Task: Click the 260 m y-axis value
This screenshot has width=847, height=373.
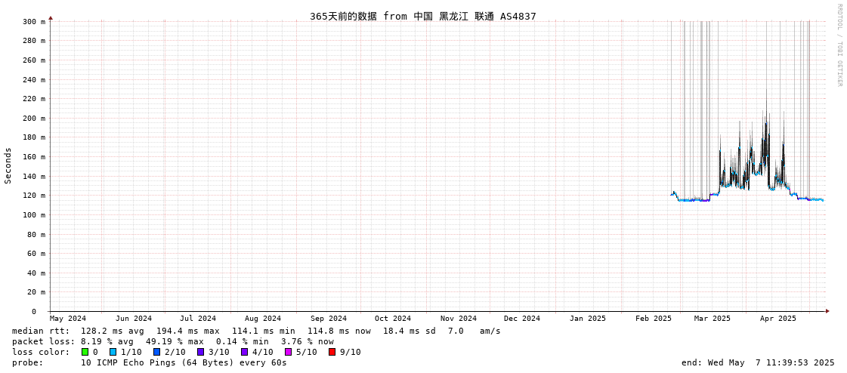Action: (x=34, y=60)
